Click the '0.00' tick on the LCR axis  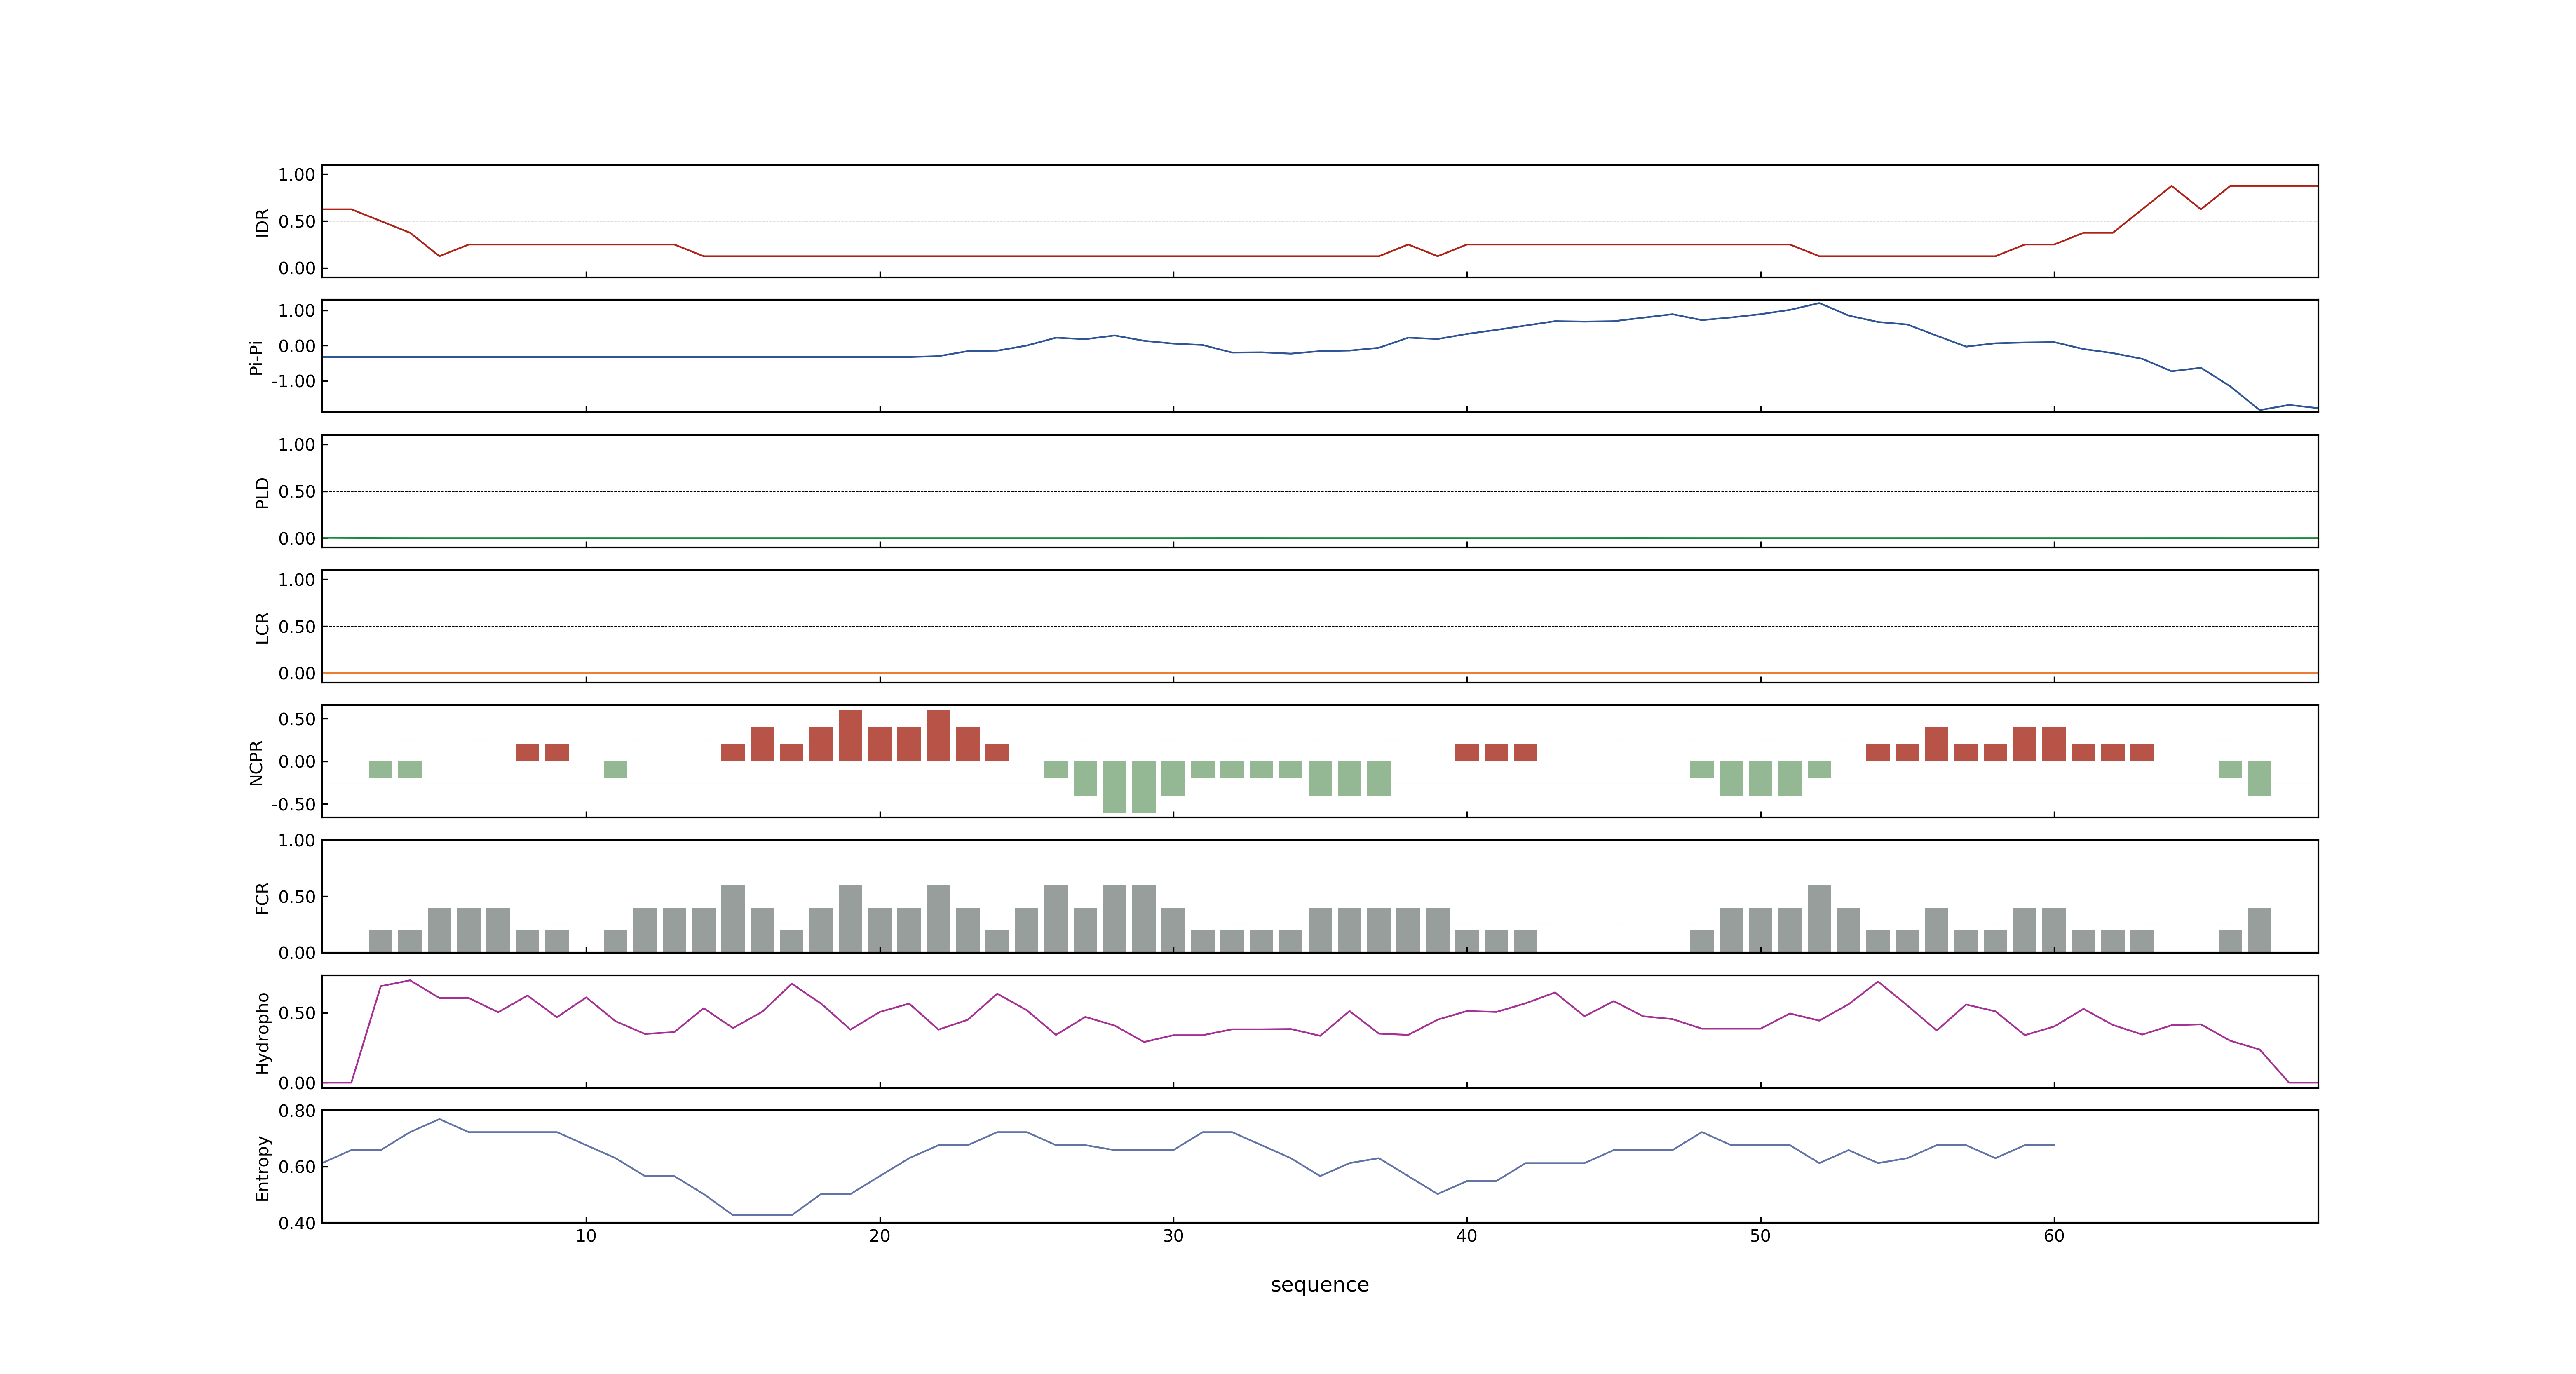click(297, 674)
